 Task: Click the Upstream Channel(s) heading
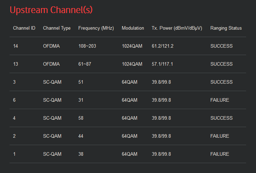click(x=51, y=10)
